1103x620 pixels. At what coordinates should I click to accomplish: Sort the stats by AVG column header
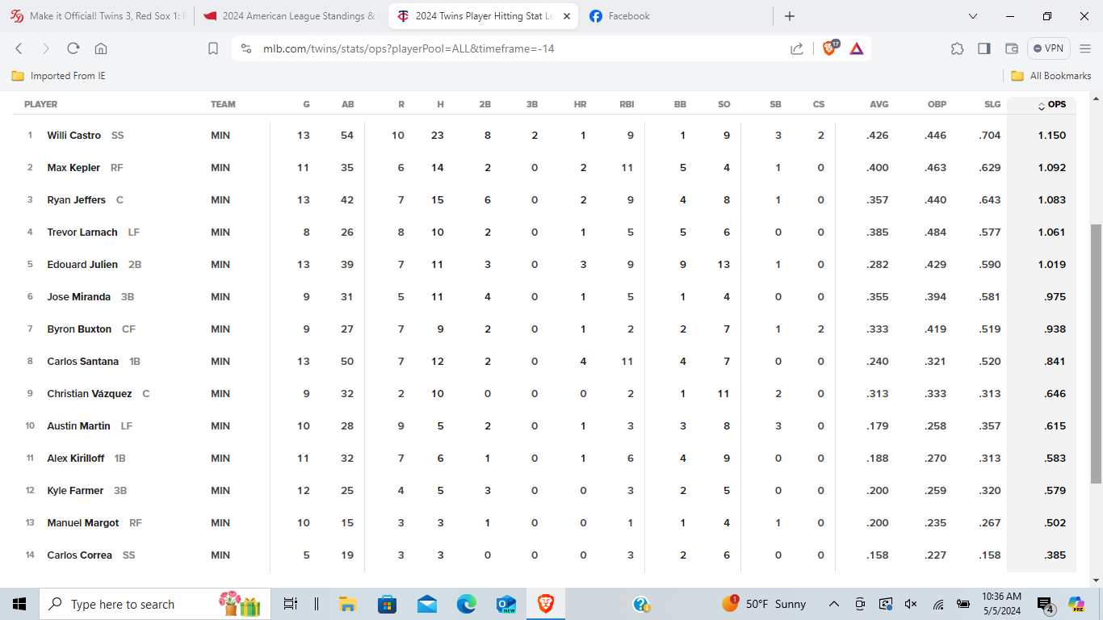click(x=879, y=104)
